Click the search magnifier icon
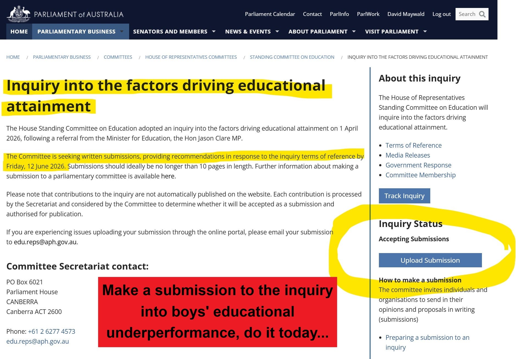Screen dimensions: 516x359 click(x=482, y=14)
